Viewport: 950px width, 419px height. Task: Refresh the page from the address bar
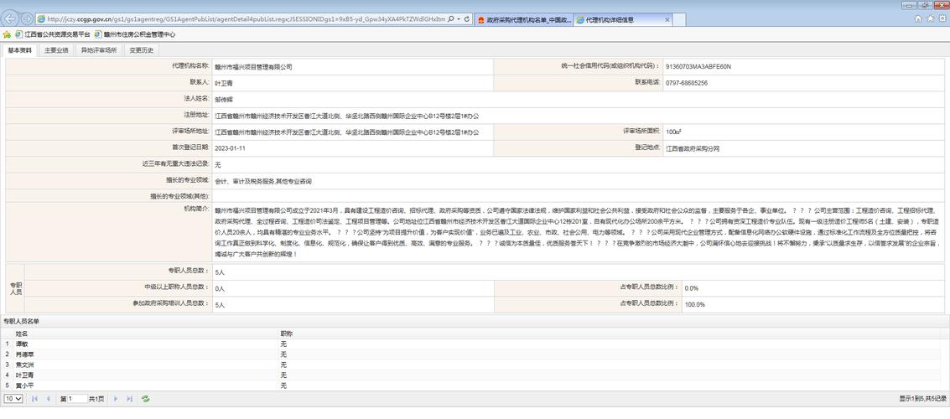point(467,19)
